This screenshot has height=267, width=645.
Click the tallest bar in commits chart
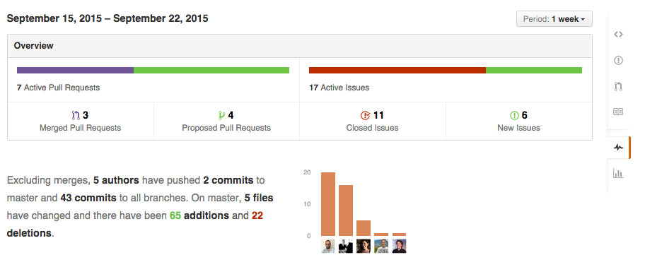coord(328,204)
